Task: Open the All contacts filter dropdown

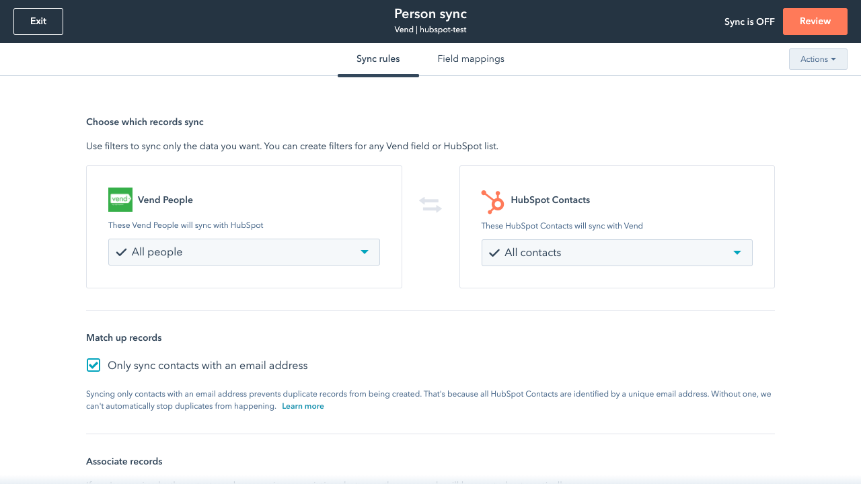Action: click(617, 253)
